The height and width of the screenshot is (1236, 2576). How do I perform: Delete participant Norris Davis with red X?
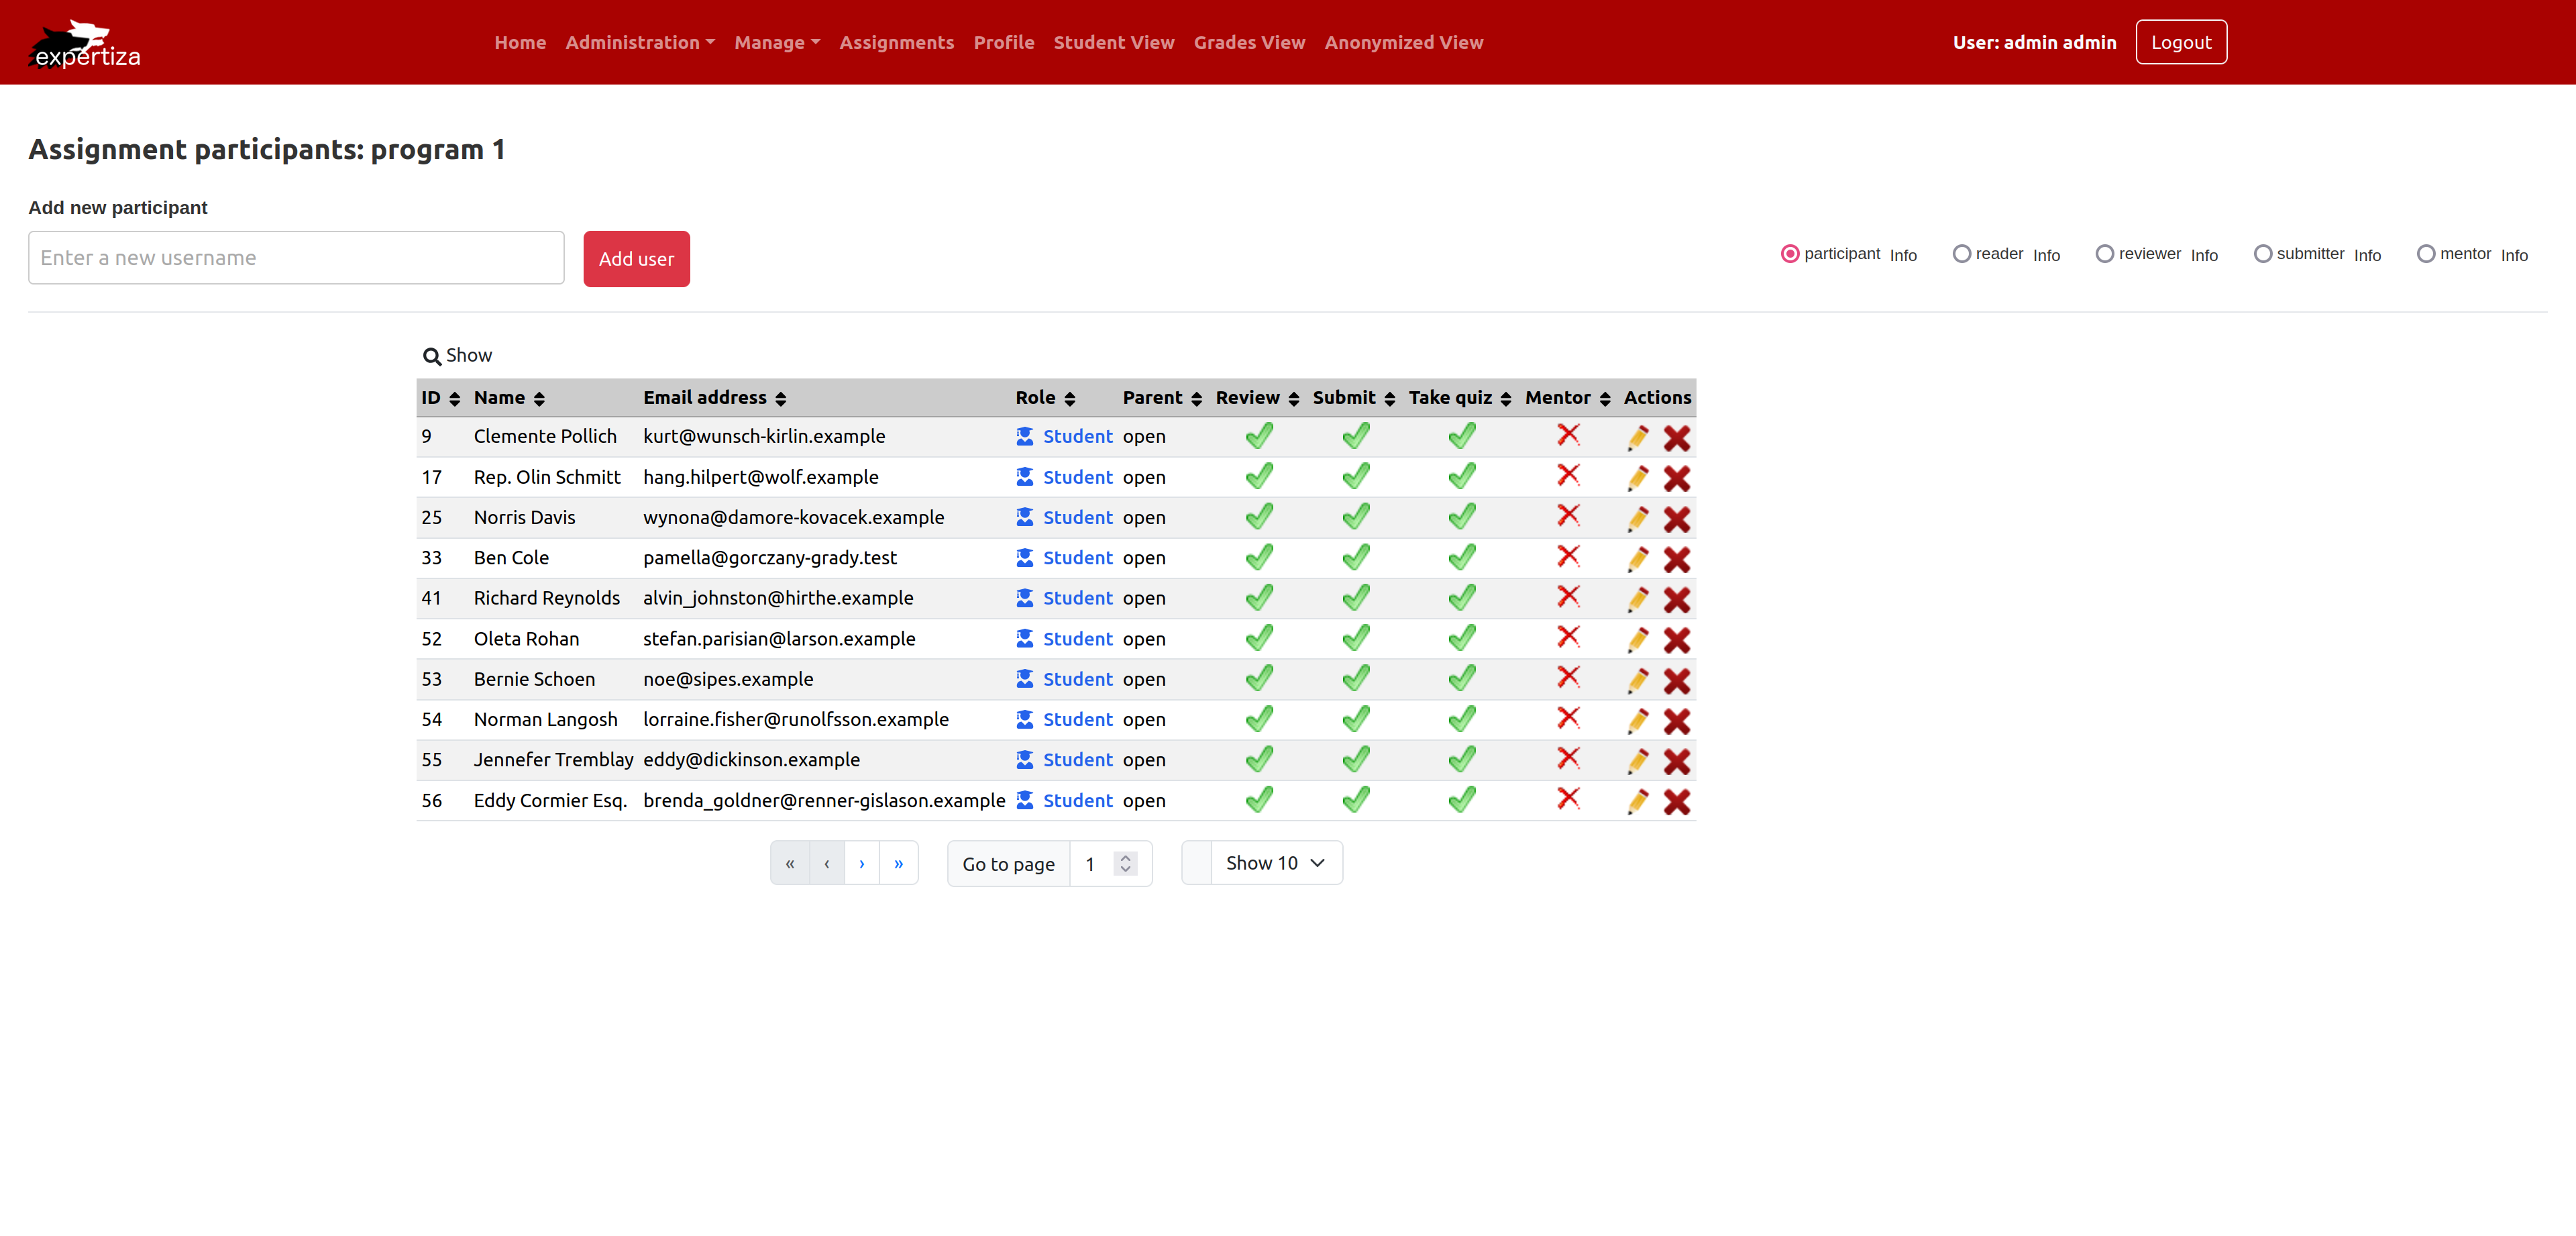1676,519
